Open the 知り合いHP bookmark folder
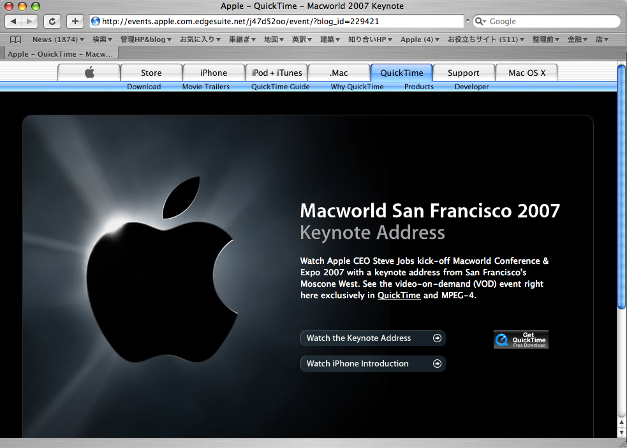 tap(370, 39)
